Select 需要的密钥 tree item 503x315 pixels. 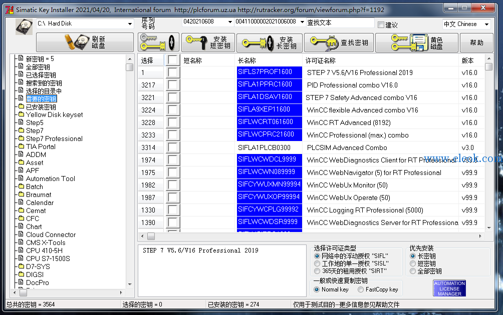point(41,99)
